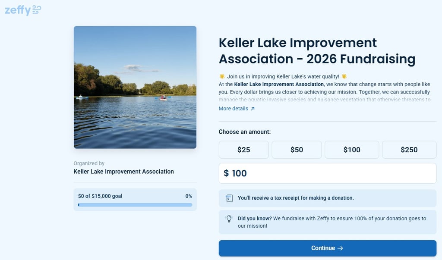Select the $25 donation amount
Screen dimensions: 442x260
pos(243,150)
